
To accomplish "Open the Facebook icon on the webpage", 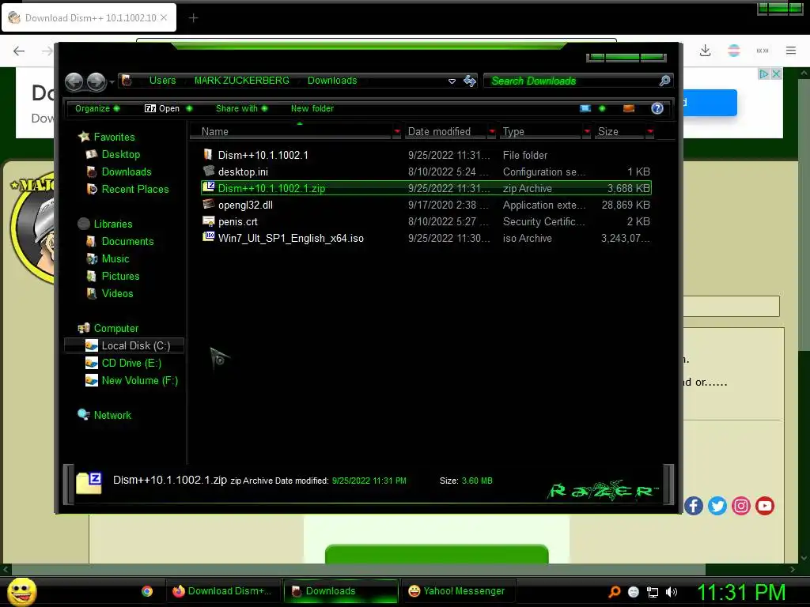I will click(x=694, y=506).
